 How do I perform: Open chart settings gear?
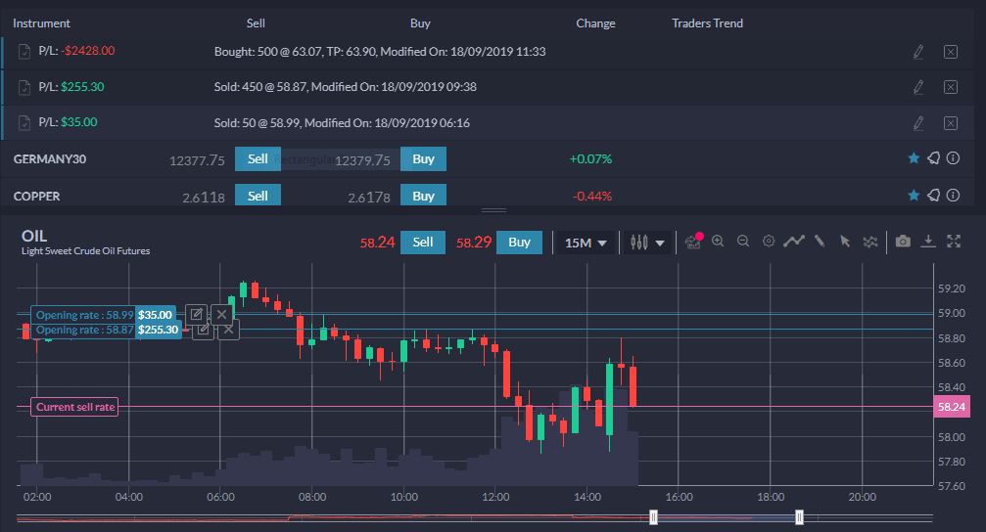click(x=769, y=242)
